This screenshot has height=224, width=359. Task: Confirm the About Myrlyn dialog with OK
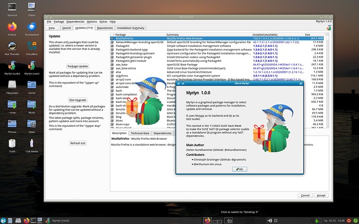[x=239, y=169]
